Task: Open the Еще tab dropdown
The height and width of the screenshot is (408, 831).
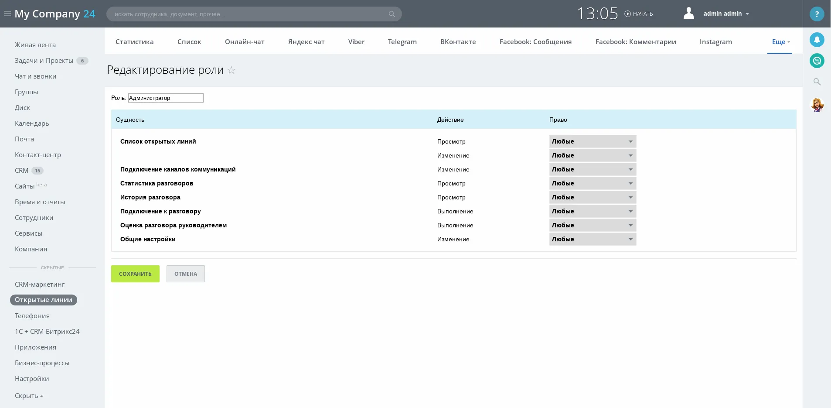Action: [x=780, y=42]
